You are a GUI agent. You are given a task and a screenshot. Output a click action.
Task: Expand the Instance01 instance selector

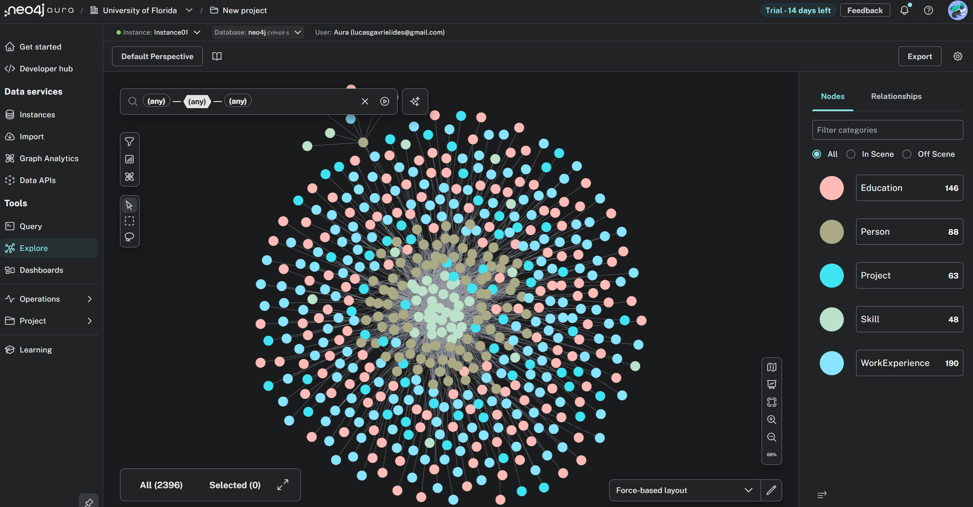(x=197, y=32)
